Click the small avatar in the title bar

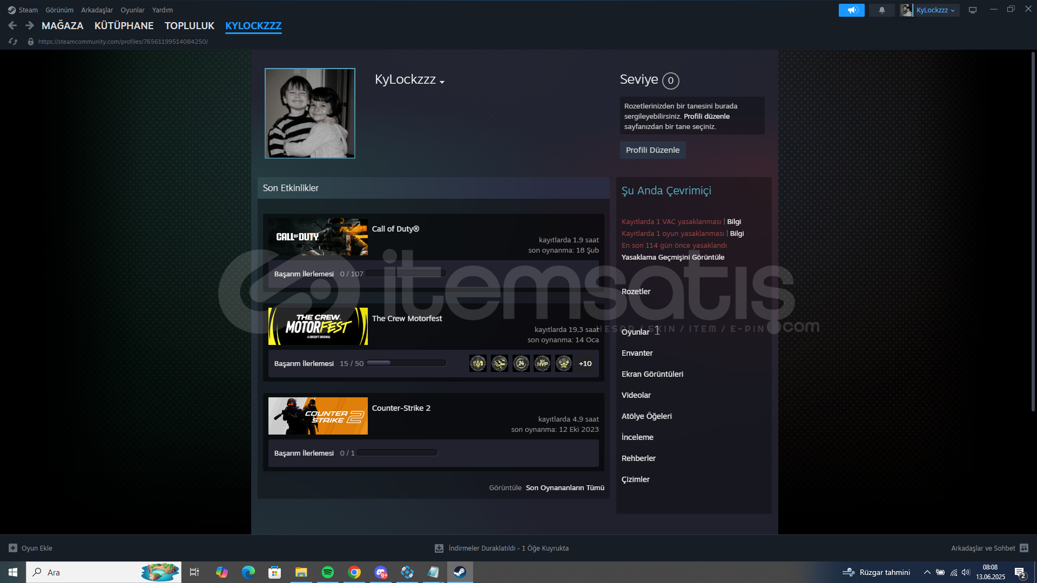[x=906, y=10]
